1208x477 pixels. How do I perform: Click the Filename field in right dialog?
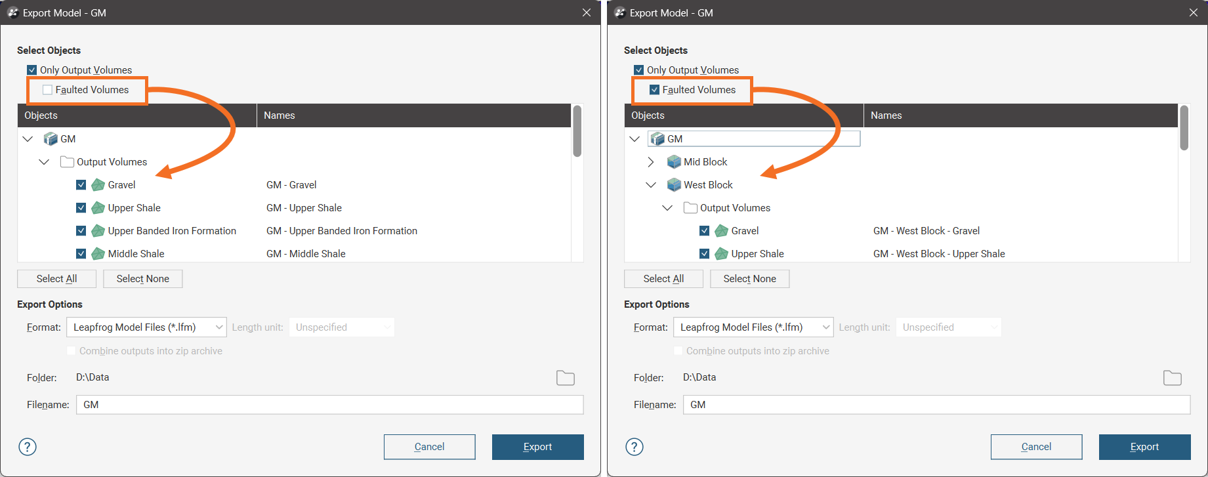click(936, 405)
